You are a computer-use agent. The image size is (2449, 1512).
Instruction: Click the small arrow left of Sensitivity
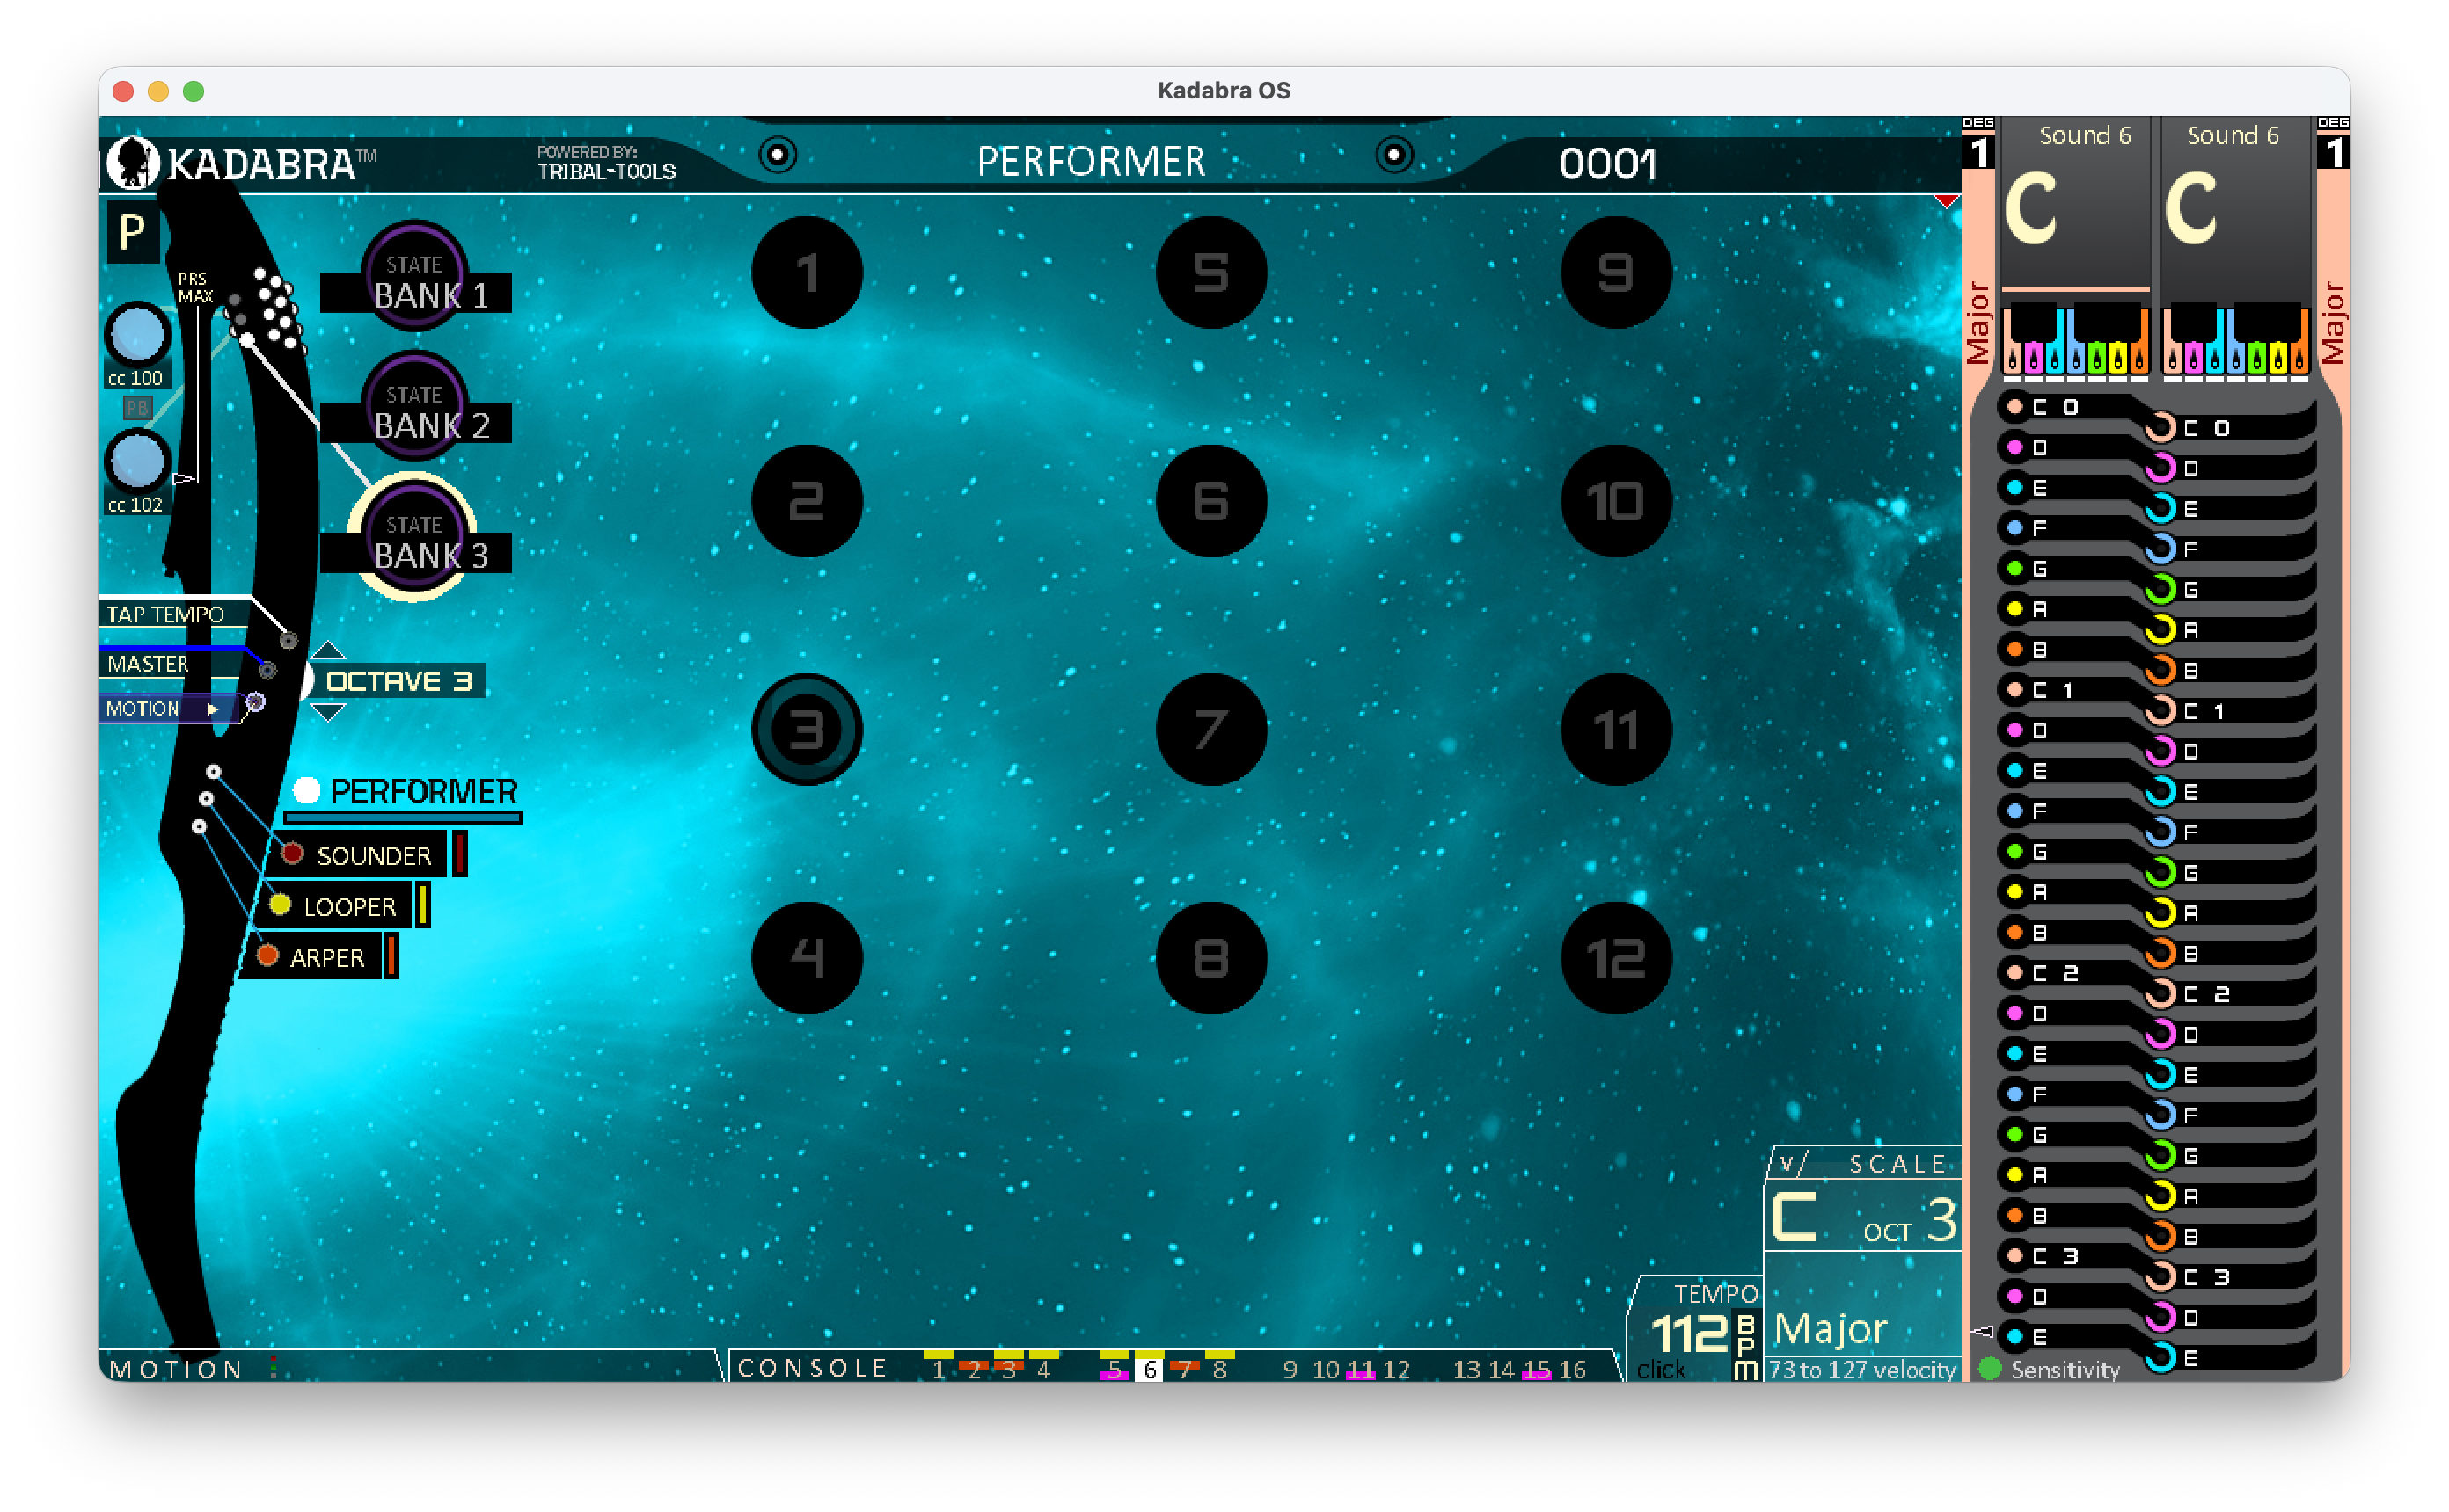[1983, 1331]
